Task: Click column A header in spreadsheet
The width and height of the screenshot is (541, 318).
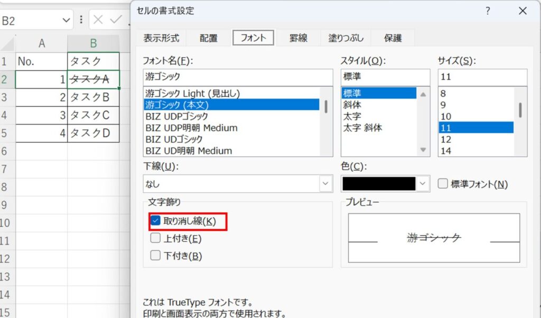Action: [x=41, y=43]
